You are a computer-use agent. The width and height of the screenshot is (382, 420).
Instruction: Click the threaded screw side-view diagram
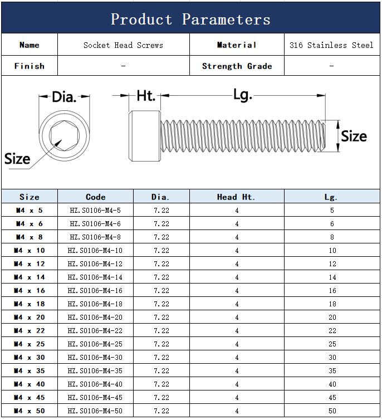click(x=227, y=134)
